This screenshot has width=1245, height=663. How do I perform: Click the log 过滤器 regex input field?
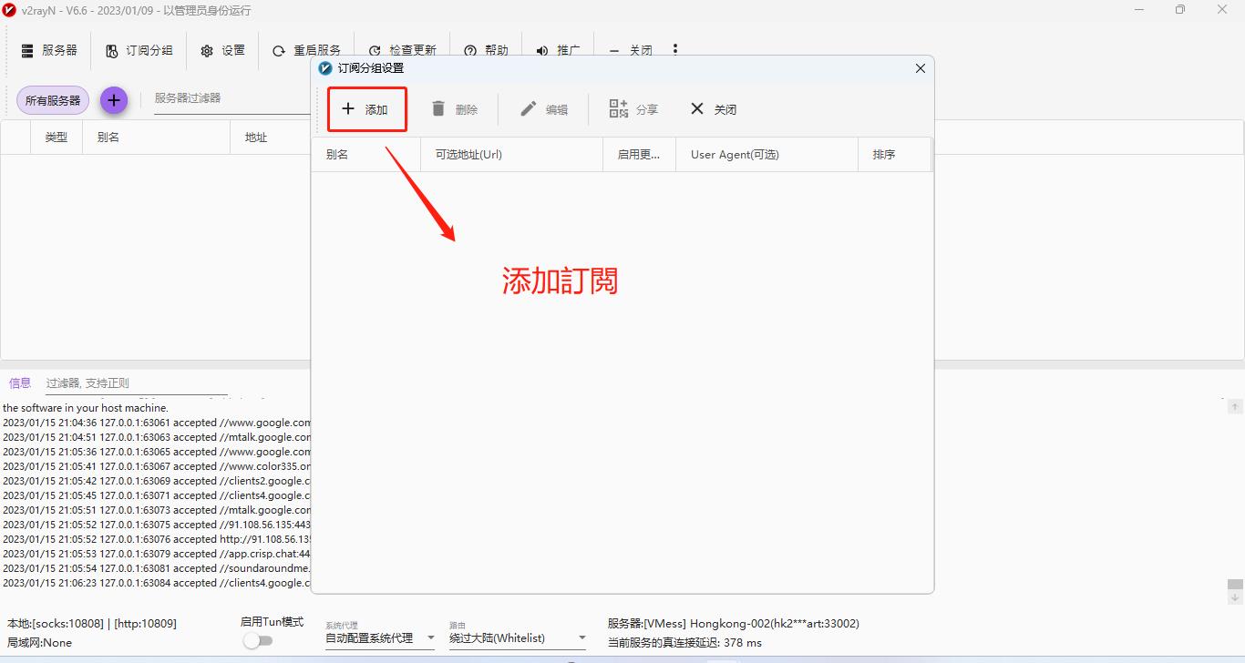tap(137, 383)
